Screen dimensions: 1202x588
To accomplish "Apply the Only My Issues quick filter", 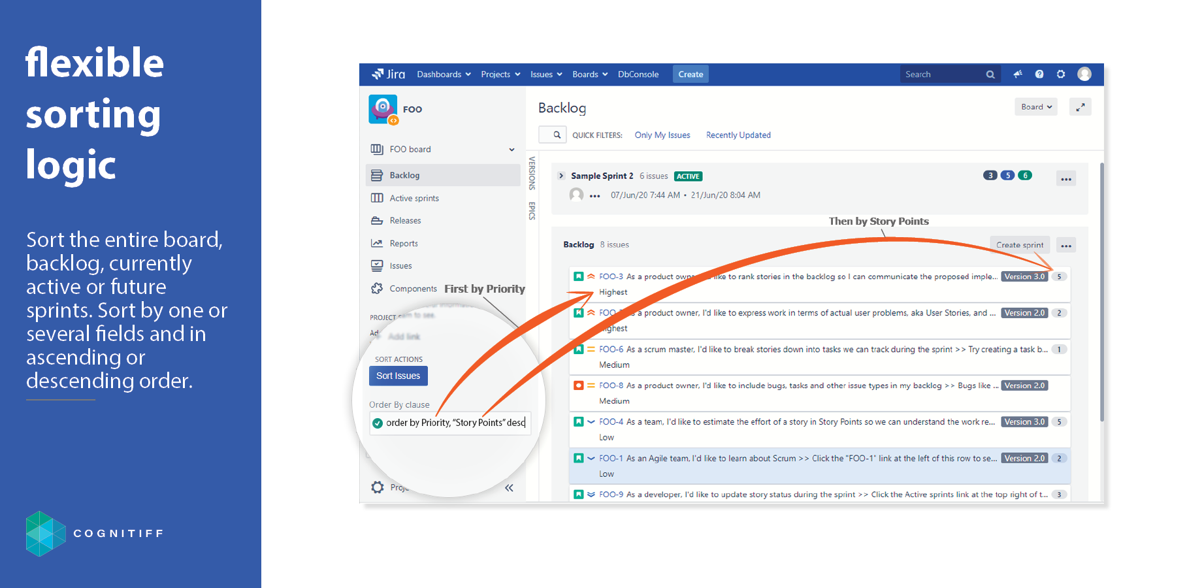I will 662,135.
